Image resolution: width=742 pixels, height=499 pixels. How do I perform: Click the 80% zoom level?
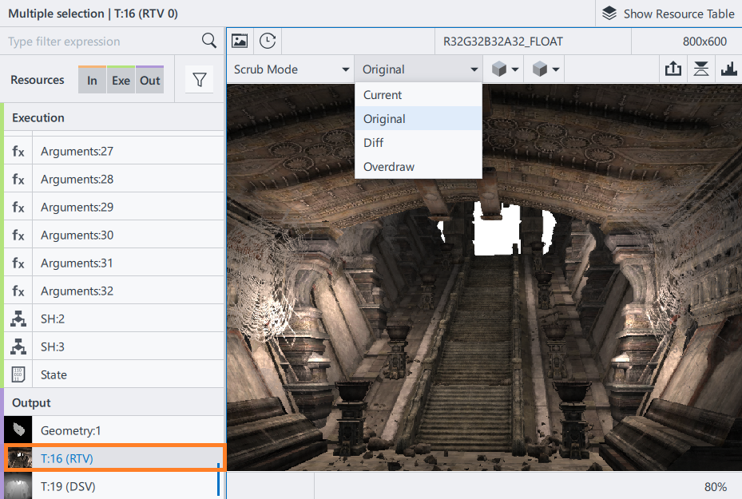pyautogui.click(x=716, y=487)
